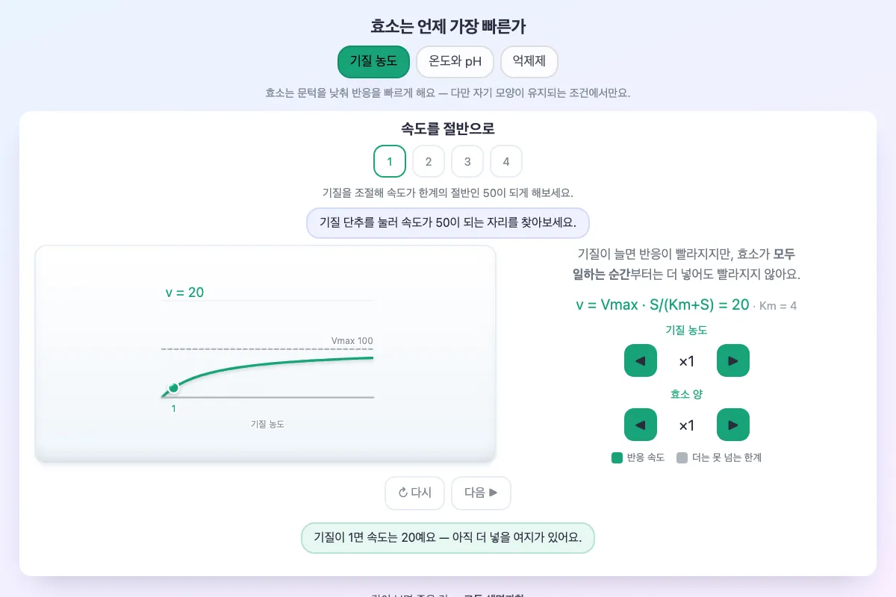Click the Vmax 100 dashed line label
The image size is (896, 597).
[x=352, y=341]
